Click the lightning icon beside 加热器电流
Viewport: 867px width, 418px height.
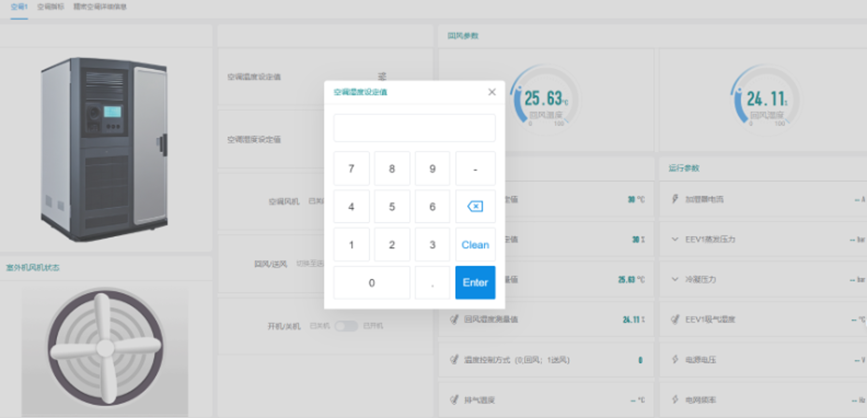[675, 199]
